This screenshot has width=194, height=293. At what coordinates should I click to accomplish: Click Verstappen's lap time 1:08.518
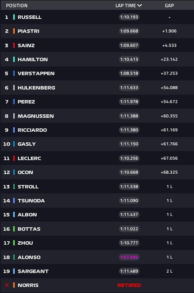click(x=129, y=73)
